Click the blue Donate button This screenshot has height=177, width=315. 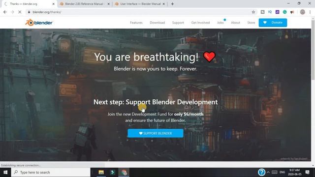pyautogui.click(x=273, y=23)
